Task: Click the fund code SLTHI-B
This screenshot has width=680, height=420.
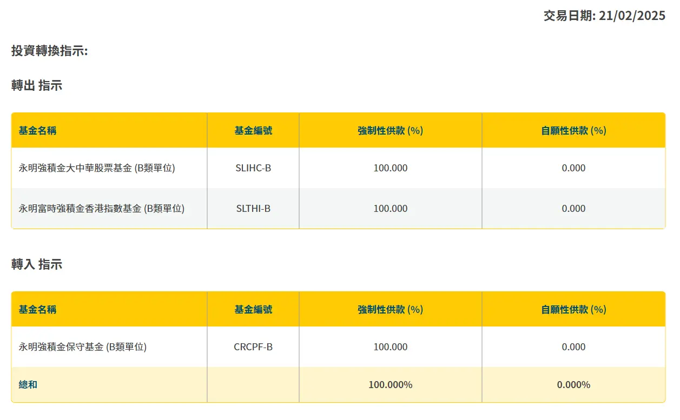Action: pos(253,209)
